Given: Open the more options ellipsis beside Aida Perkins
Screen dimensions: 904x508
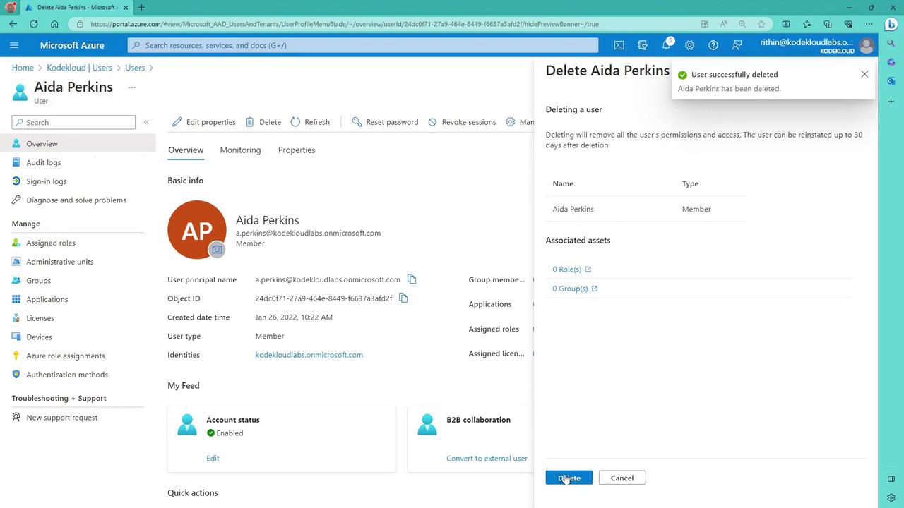Looking at the screenshot, I should coord(131,87).
